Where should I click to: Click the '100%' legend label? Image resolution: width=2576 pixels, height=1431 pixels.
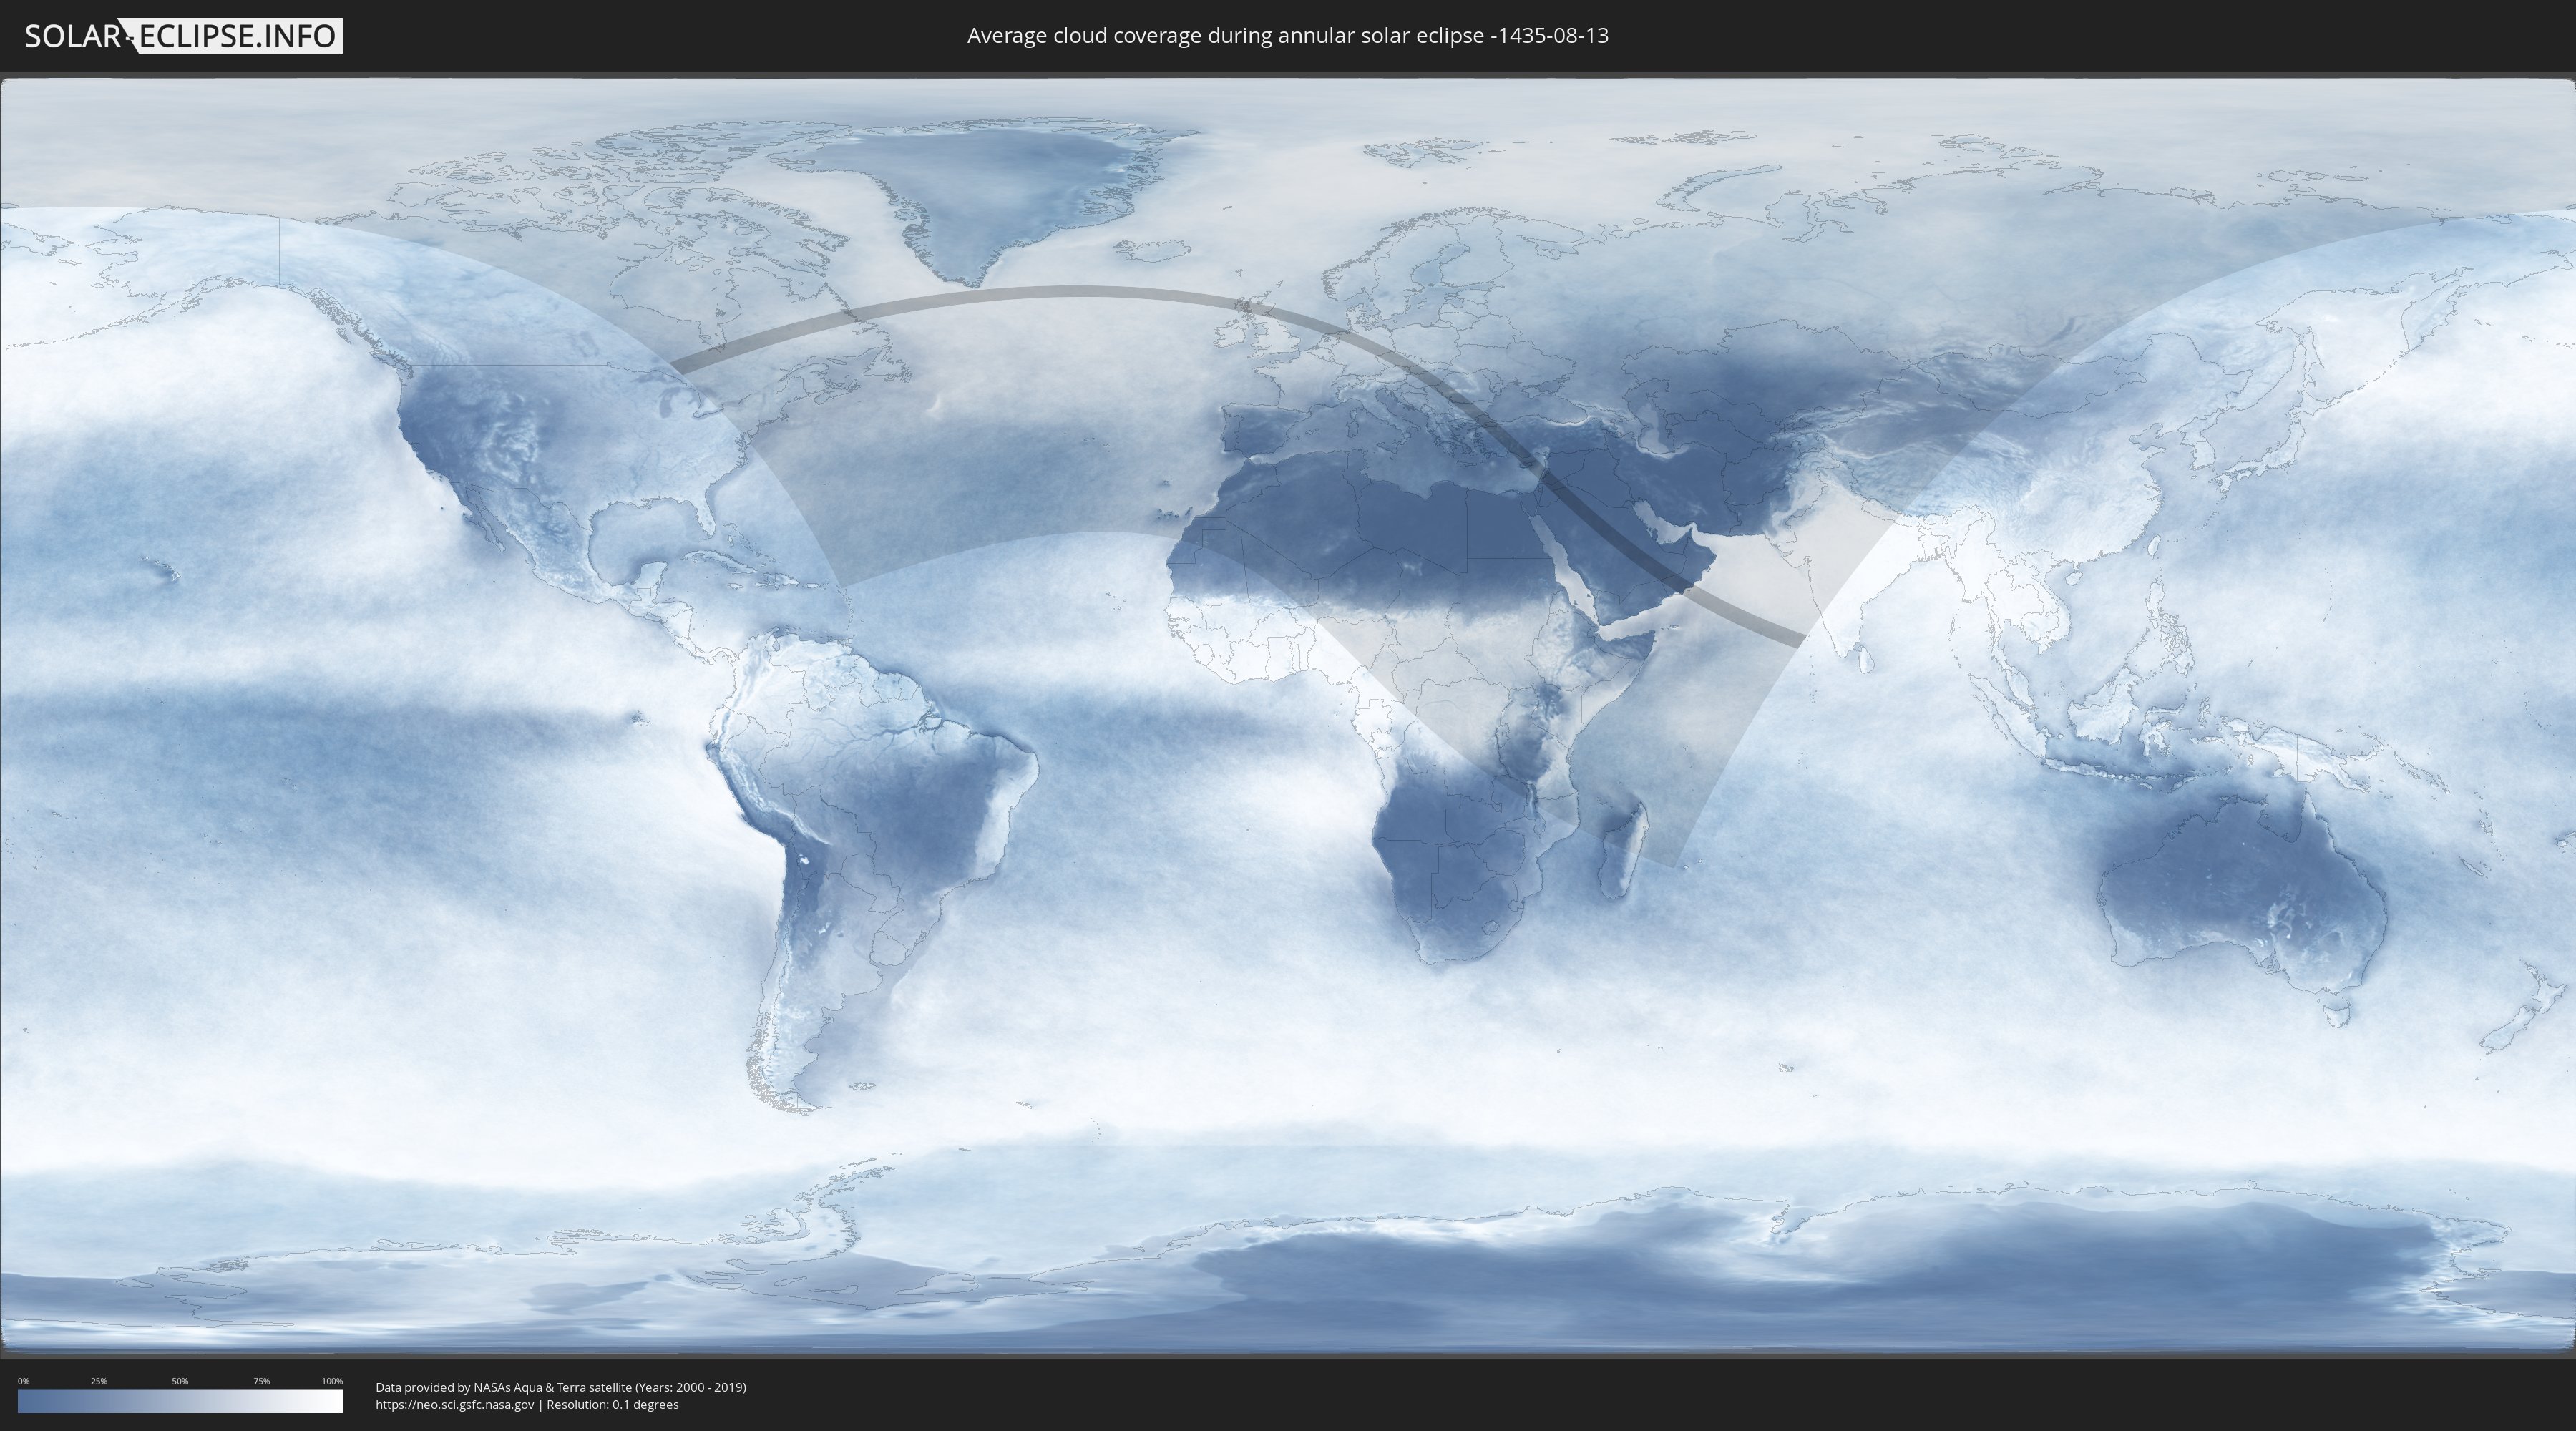click(x=332, y=1381)
